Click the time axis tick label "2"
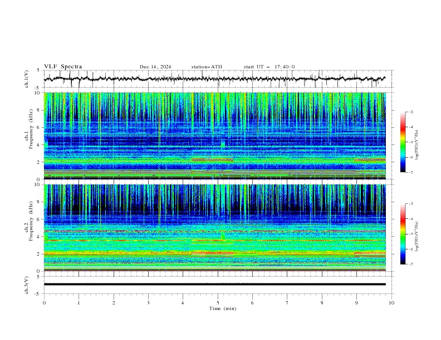 114,303
